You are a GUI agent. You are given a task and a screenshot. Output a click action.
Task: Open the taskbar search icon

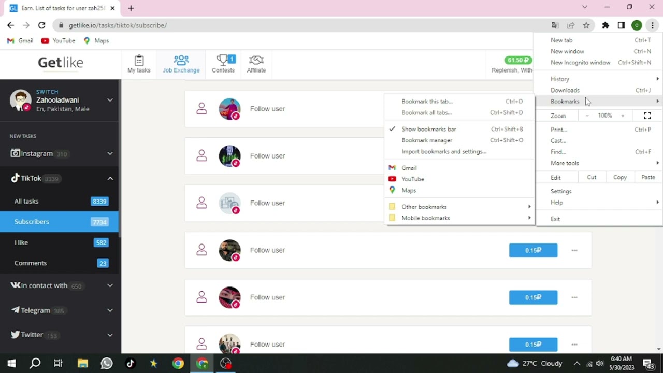click(x=35, y=363)
